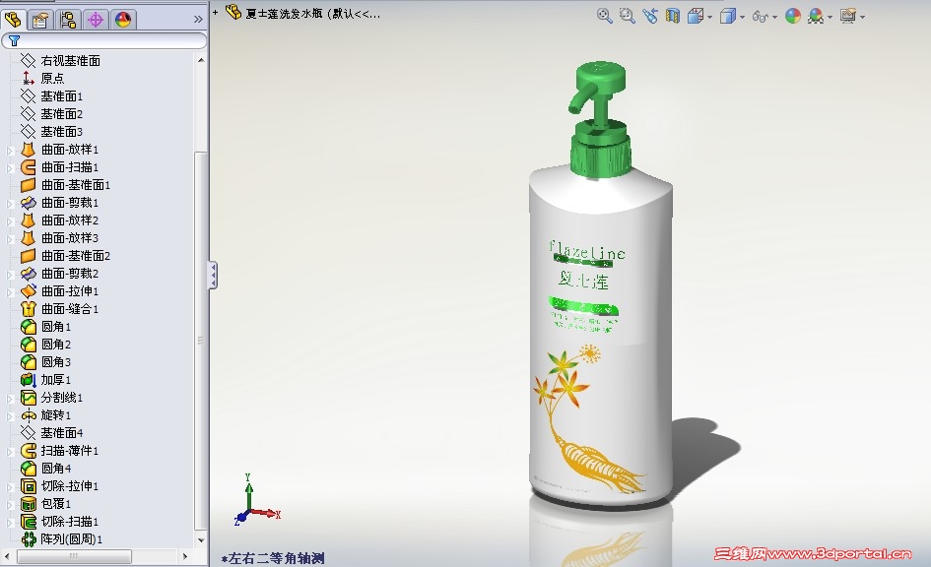
Task: Click the 分割线1 split line icon
Action: click(x=28, y=398)
